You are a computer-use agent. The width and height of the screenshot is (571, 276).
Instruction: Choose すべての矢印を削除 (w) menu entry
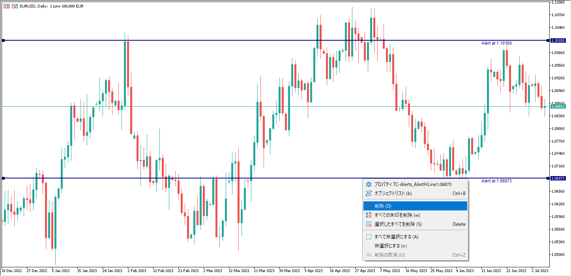coord(415,215)
